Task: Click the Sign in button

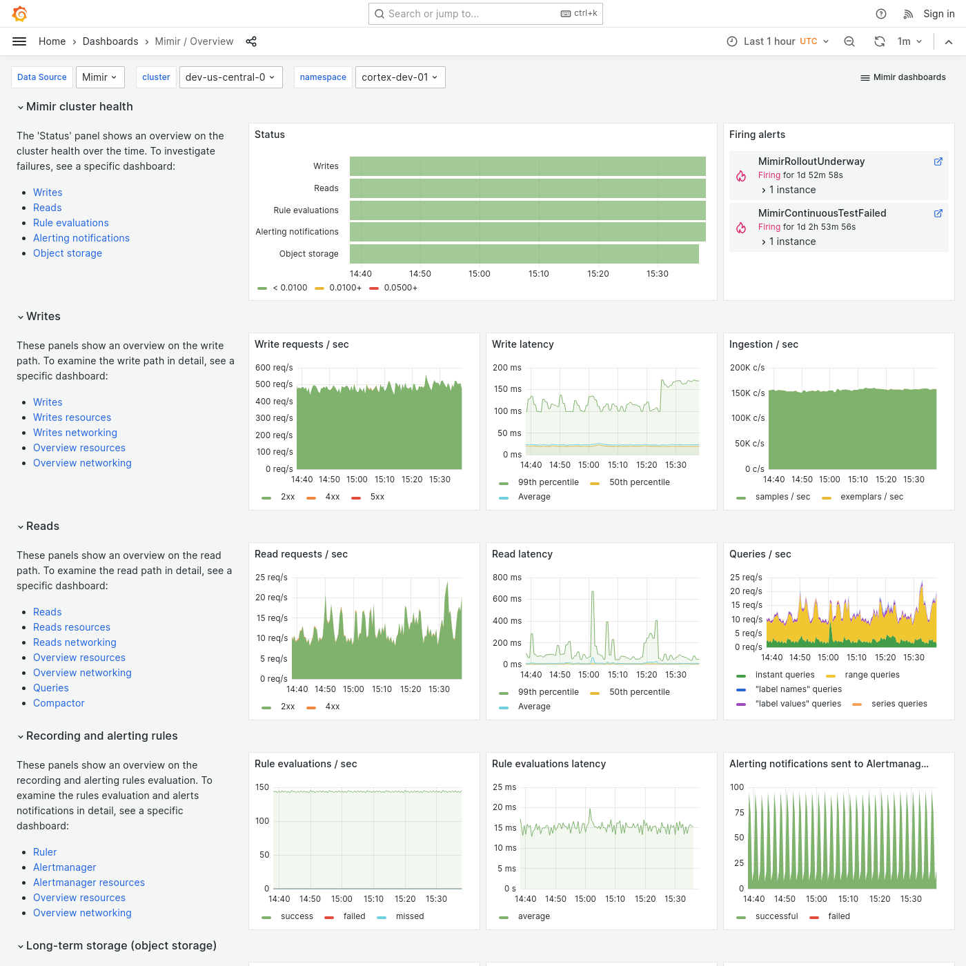Action: point(938,13)
